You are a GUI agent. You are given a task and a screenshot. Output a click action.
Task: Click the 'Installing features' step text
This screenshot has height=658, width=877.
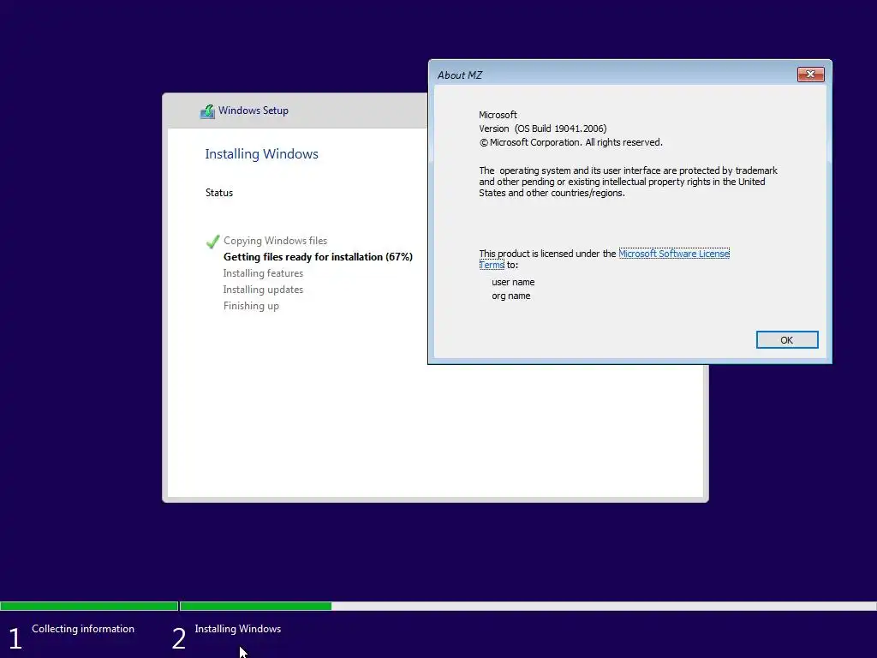tap(263, 273)
